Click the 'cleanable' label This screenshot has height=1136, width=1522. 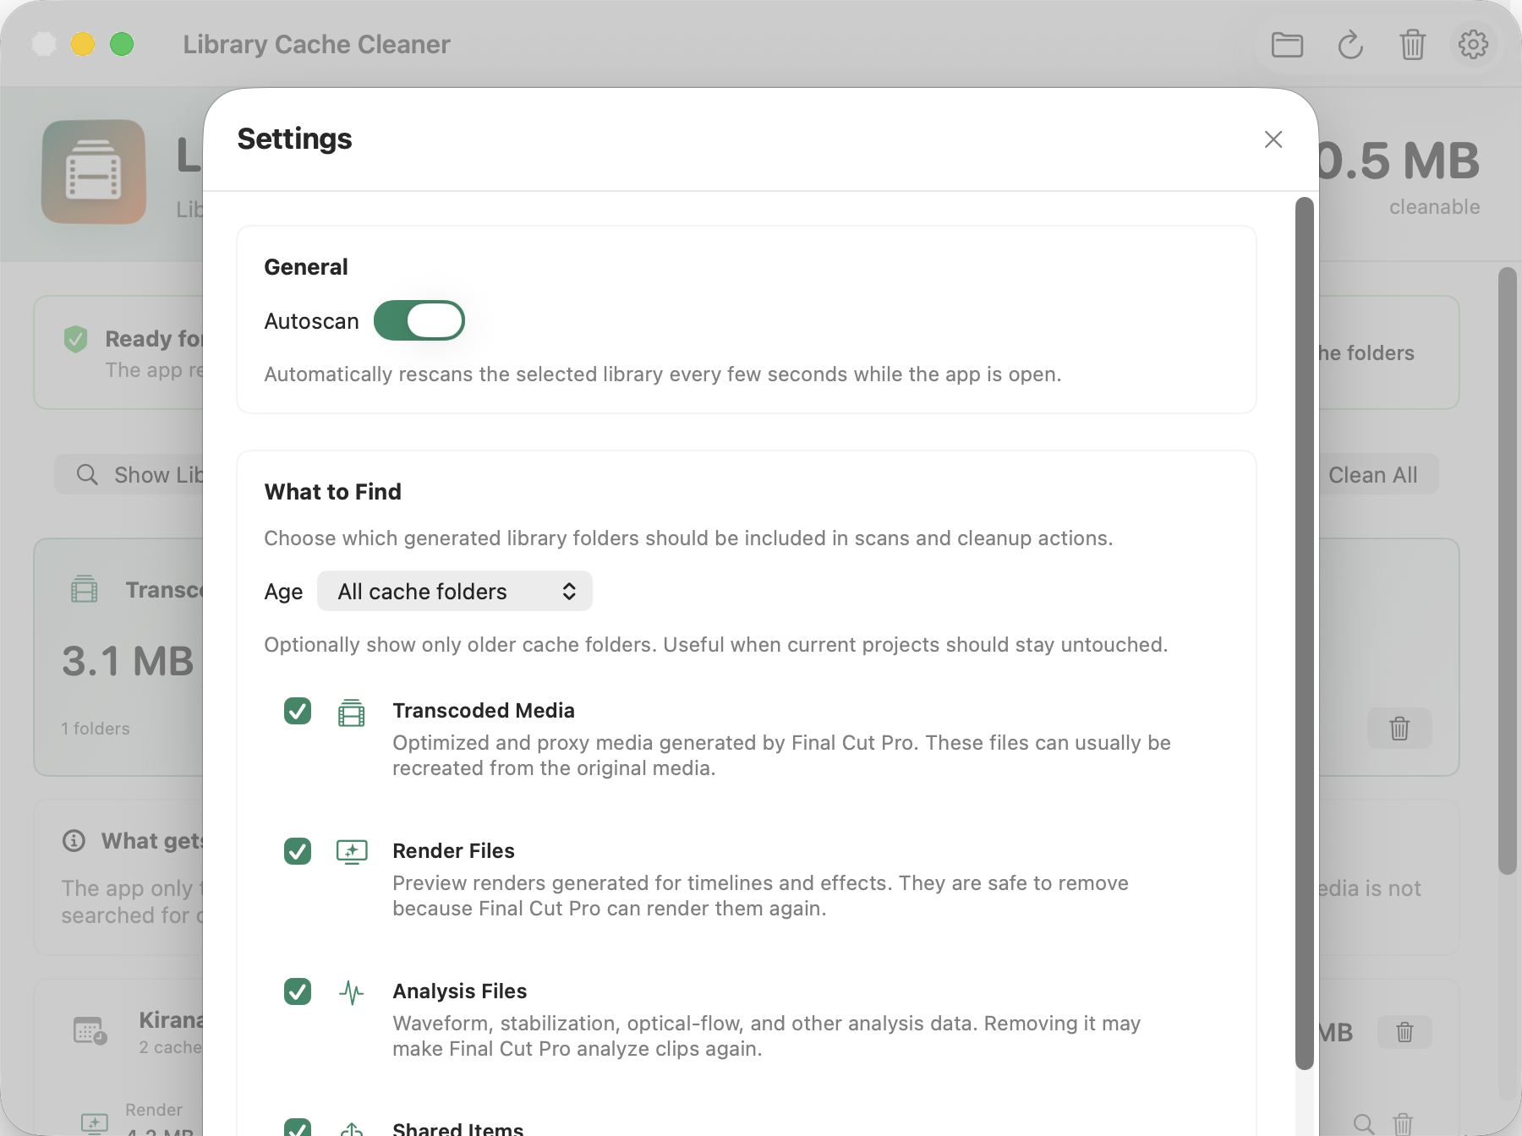click(1434, 207)
